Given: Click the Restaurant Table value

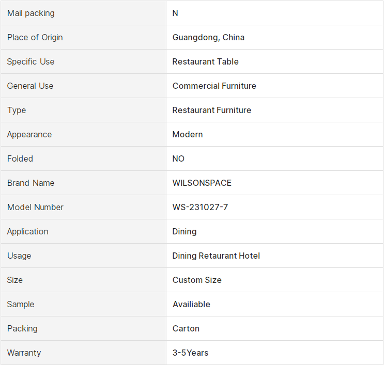Looking at the screenshot, I should (x=205, y=61).
